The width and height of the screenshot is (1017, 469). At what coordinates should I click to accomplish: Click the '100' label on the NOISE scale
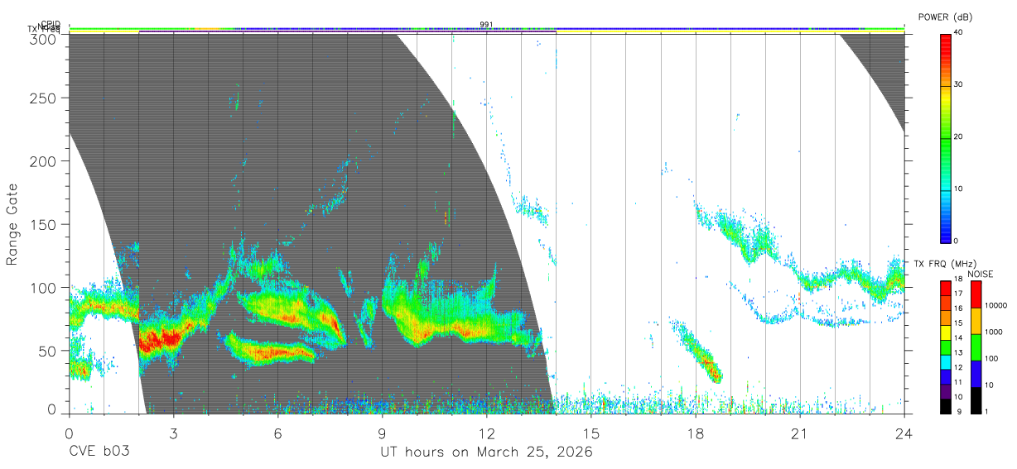990,359
